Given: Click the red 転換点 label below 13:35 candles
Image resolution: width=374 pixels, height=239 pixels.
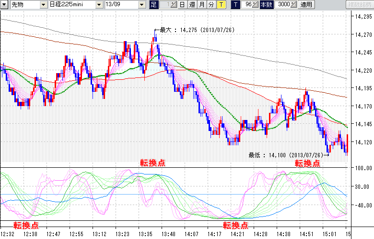Looking at the screenshot, I should [x=152, y=163].
